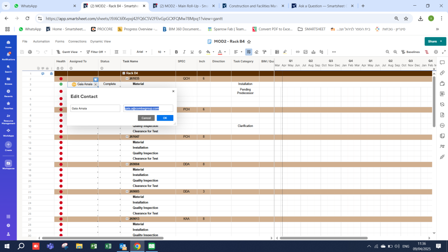Open the Filter Off dropdown
The image size is (448, 252).
click(x=97, y=52)
